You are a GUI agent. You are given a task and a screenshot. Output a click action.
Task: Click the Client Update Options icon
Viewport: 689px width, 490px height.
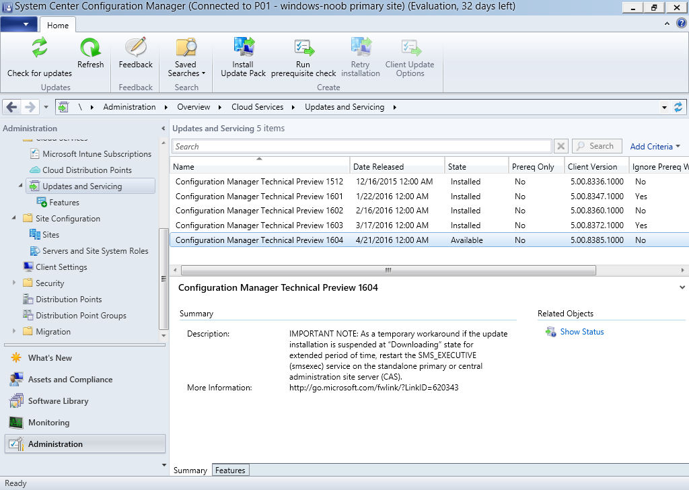pos(410,47)
